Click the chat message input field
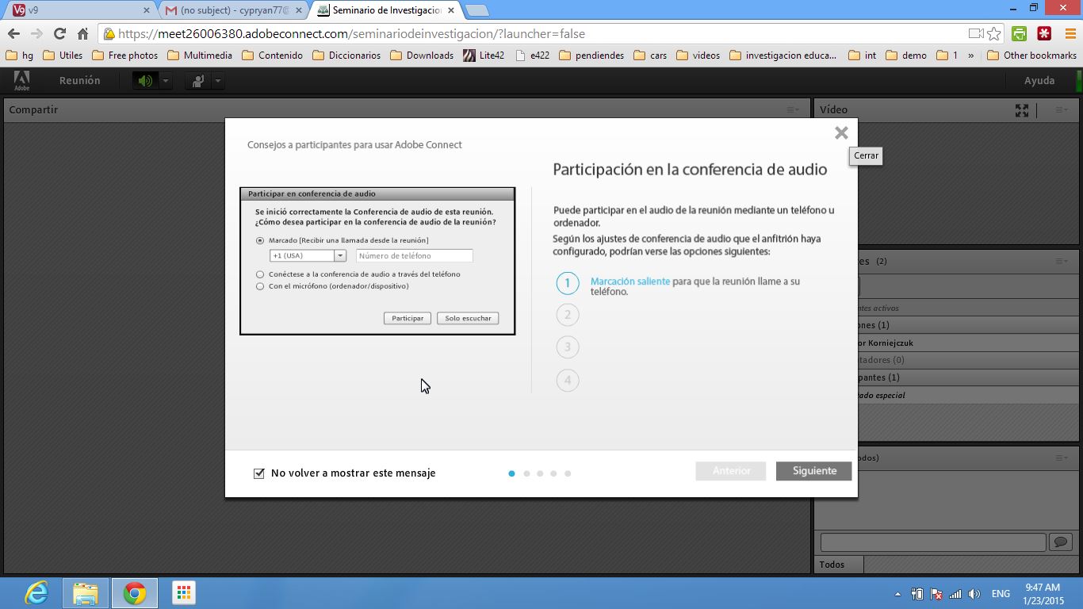Screen dimensions: 1083x609 click(x=933, y=542)
